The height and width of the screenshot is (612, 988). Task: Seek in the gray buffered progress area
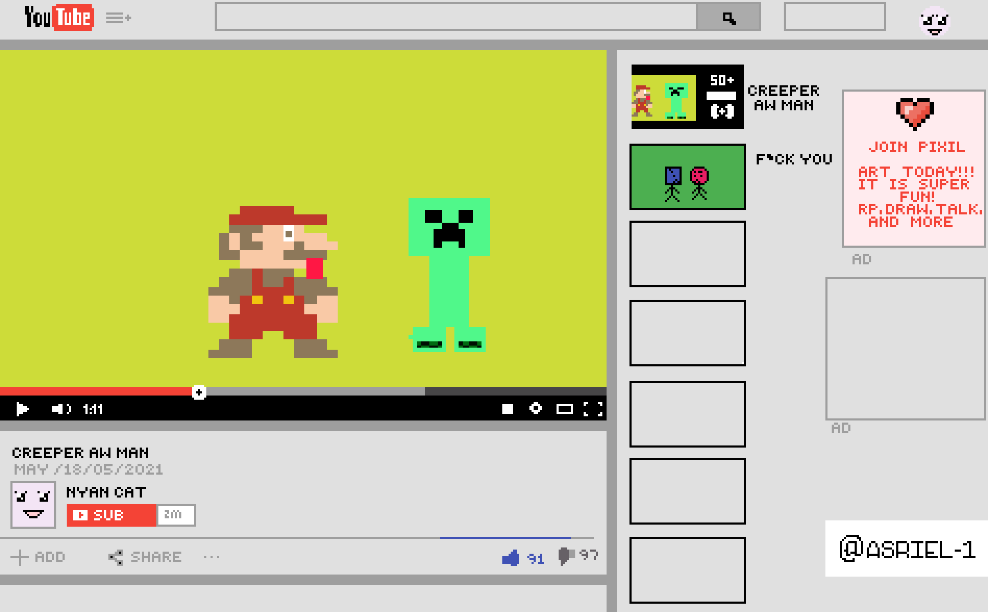click(316, 391)
